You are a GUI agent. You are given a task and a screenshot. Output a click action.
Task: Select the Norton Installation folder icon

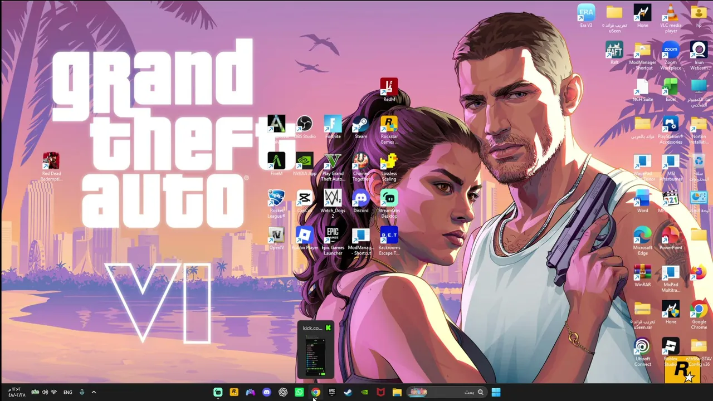pos(699,130)
